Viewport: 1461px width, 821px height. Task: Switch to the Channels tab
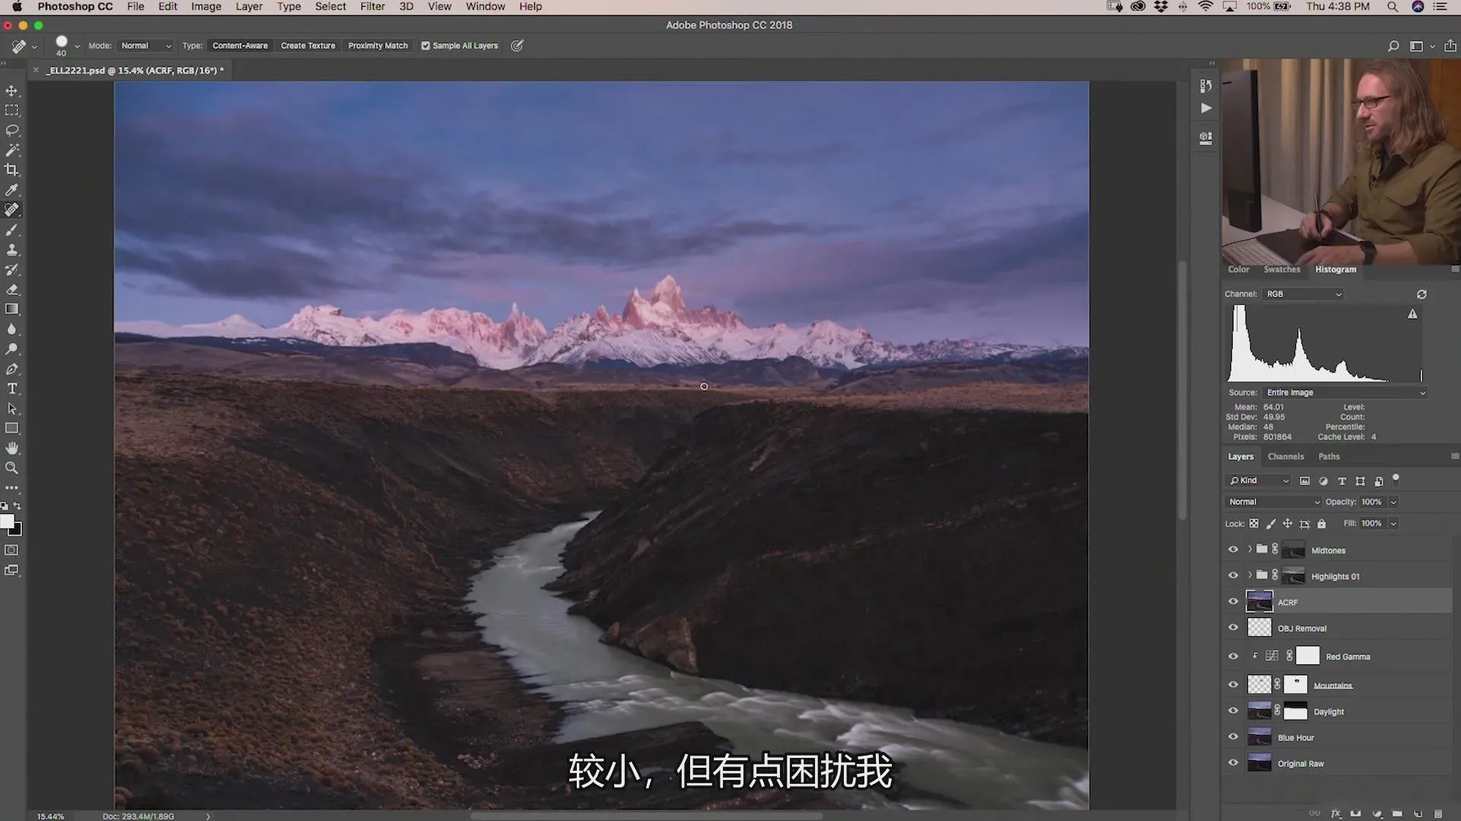tap(1285, 456)
